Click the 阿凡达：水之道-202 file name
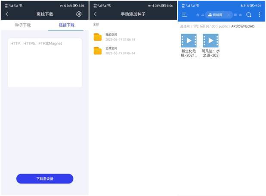This screenshot has width=266, height=196. [x=211, y=53]
